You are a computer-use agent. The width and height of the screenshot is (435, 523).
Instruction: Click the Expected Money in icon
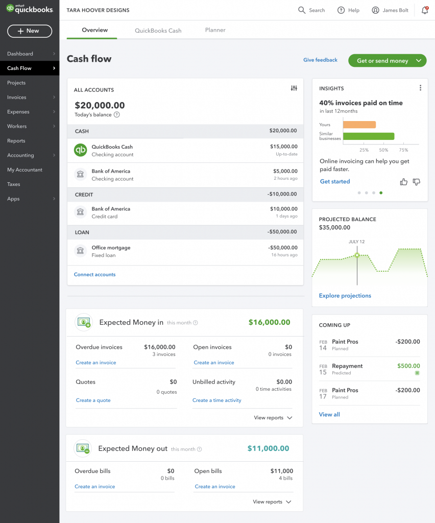click(84, 322)
